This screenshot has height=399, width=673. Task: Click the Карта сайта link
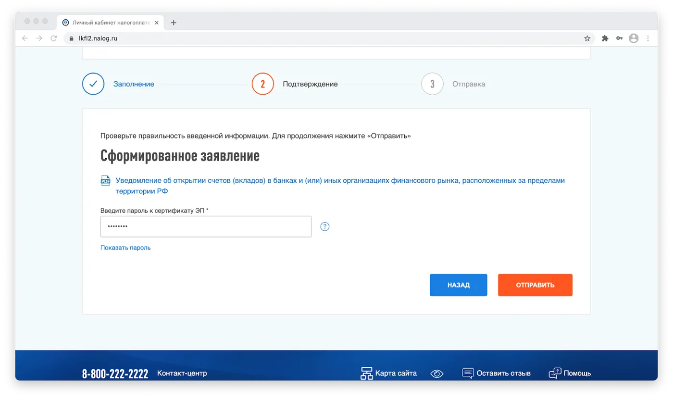coord(396,374)
